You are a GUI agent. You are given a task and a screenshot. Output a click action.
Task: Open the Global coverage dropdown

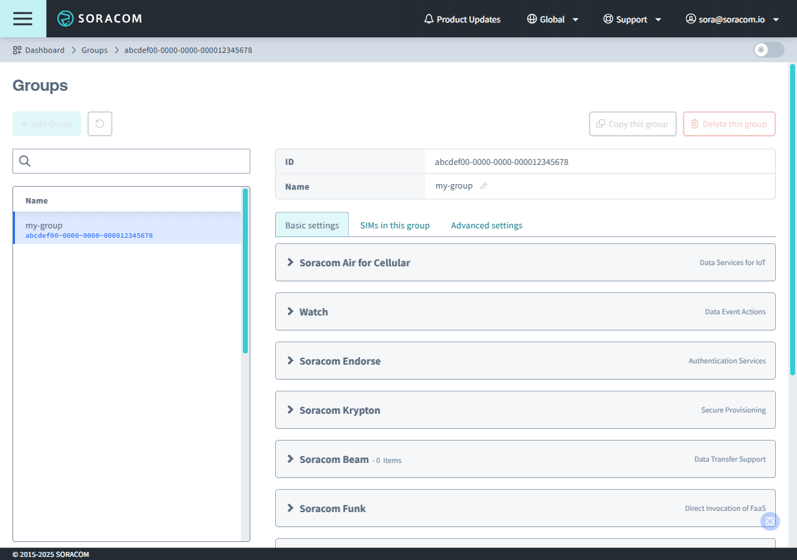click(552, 19)
